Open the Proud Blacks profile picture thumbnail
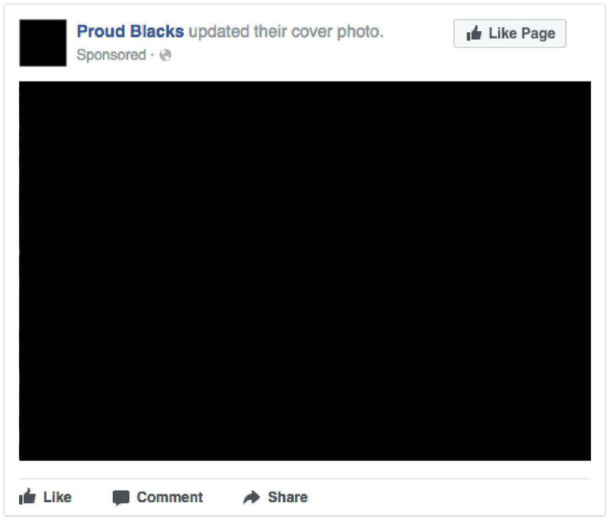Viewport: 610px width, 525px height. (x=43, y=43)
